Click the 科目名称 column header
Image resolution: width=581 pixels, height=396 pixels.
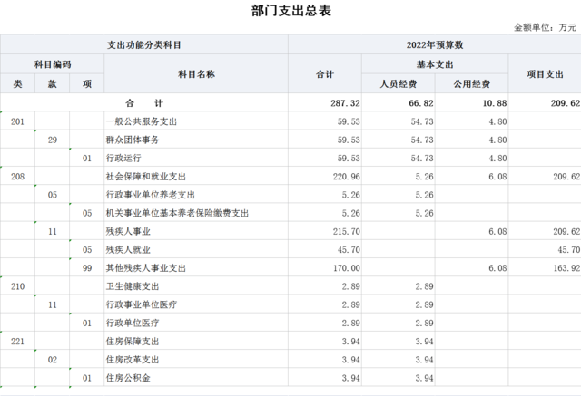coord(196,74)
